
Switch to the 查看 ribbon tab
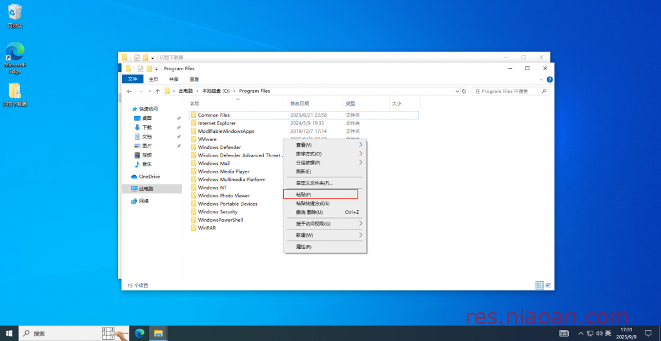pos(194,79)
